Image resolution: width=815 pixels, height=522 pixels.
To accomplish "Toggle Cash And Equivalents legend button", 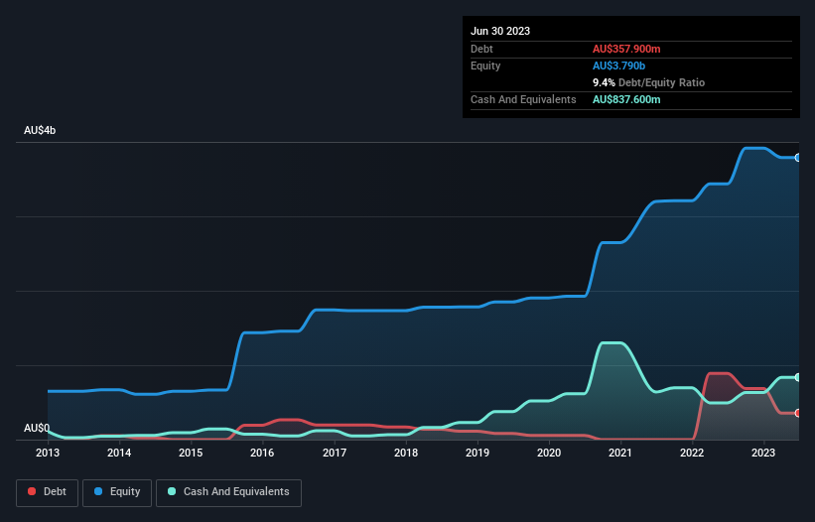I will [x=228, y=492].
